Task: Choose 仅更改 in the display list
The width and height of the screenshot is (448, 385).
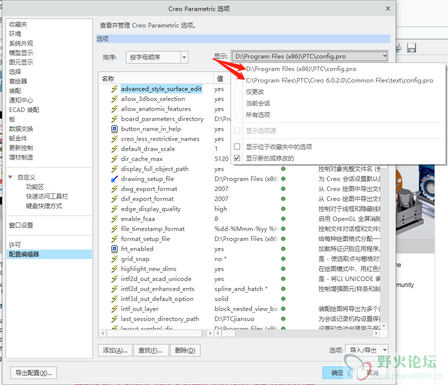Action: 255,91
